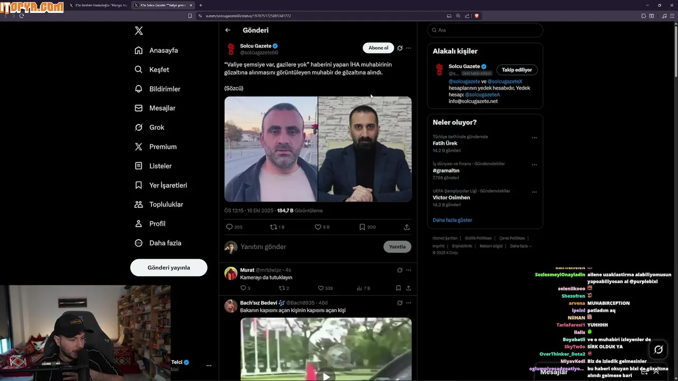Click floating Grok button
Screen dimensions: 678x381
658,349
